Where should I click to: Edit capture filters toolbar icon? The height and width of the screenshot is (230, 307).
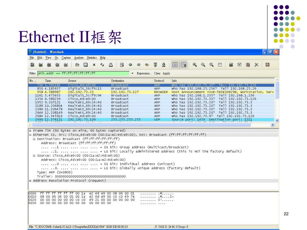pos(231,65)
